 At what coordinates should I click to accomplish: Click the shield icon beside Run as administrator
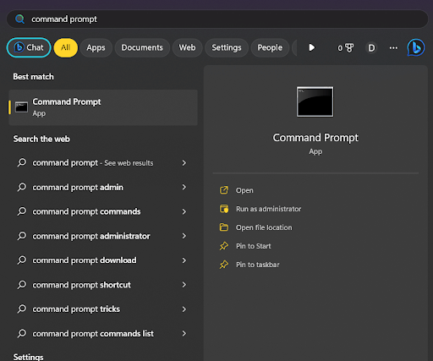point(224,209)
